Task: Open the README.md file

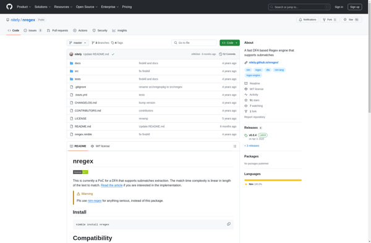Action: point(83,126)
